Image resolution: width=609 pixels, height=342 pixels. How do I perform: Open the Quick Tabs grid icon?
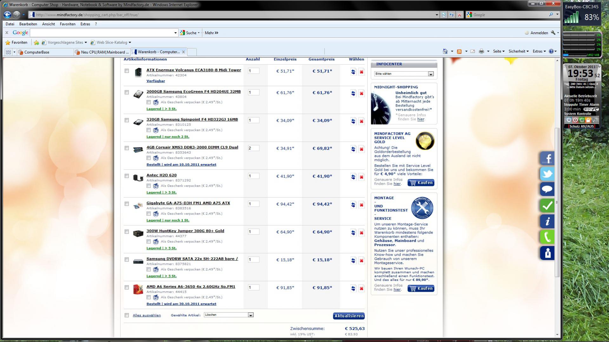pos(8,52)
